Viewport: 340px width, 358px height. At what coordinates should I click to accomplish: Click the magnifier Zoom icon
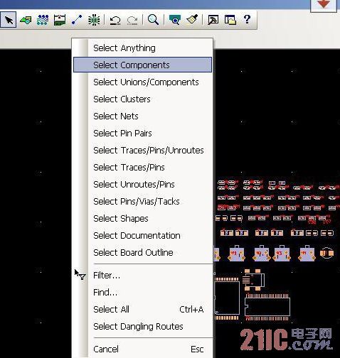[153, 19]
